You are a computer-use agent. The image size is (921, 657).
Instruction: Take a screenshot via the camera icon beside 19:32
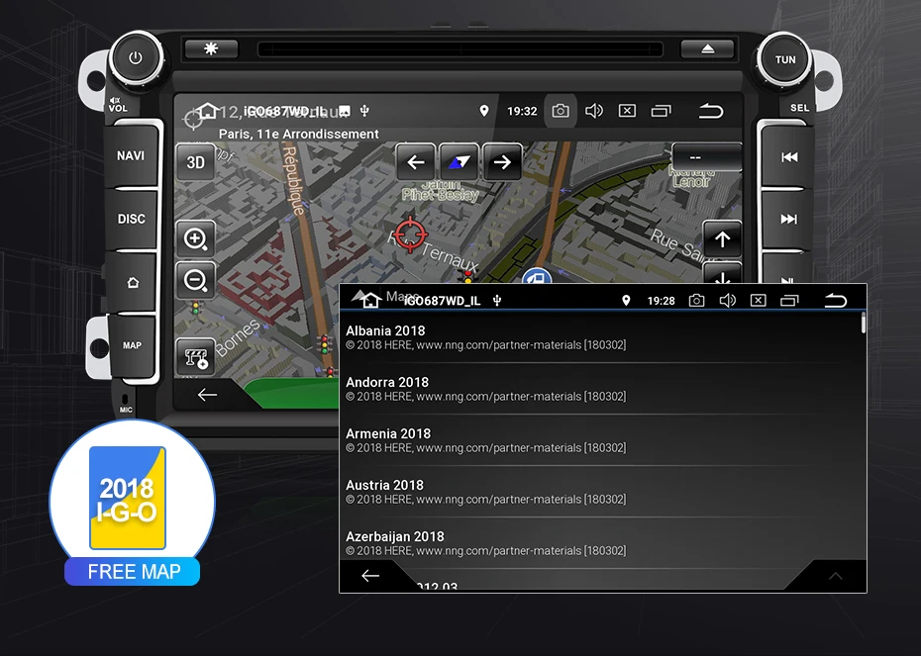tap(561, 111)
